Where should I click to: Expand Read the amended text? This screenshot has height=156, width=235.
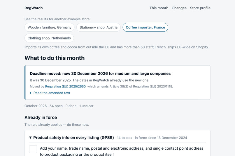pyautogui.click(x=50, y=93)
